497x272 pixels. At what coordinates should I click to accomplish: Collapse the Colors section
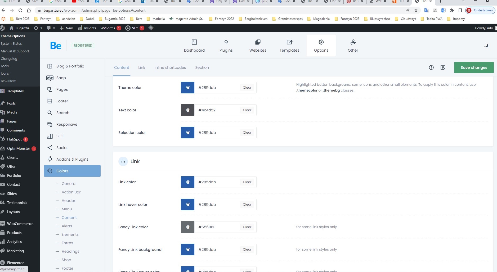point(72,171)
